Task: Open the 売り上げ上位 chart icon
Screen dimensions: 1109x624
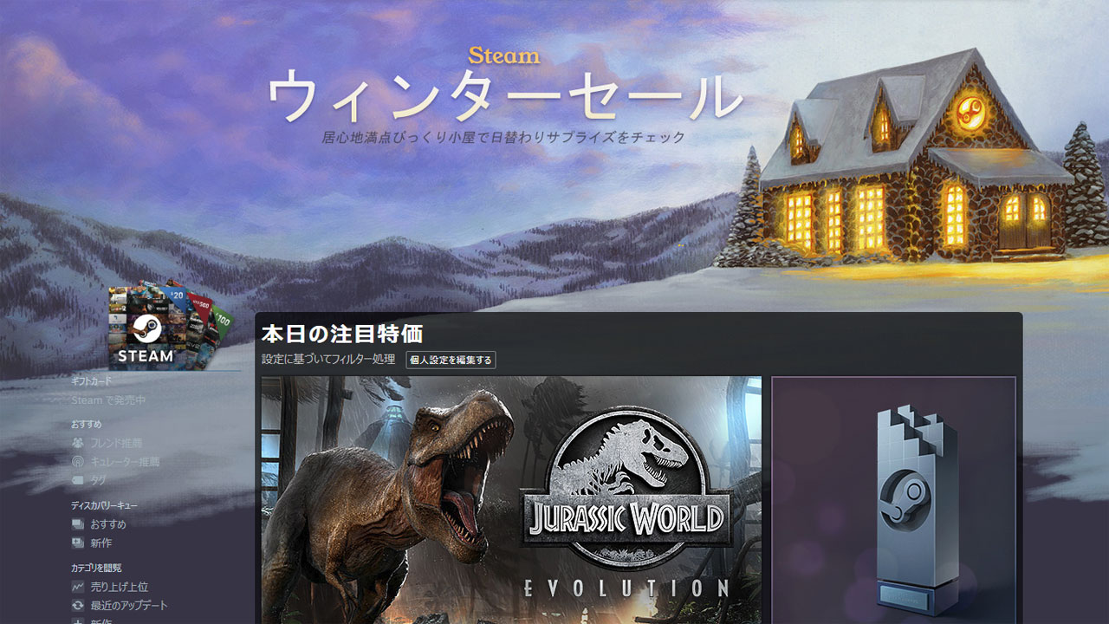Action: point(78,587)
